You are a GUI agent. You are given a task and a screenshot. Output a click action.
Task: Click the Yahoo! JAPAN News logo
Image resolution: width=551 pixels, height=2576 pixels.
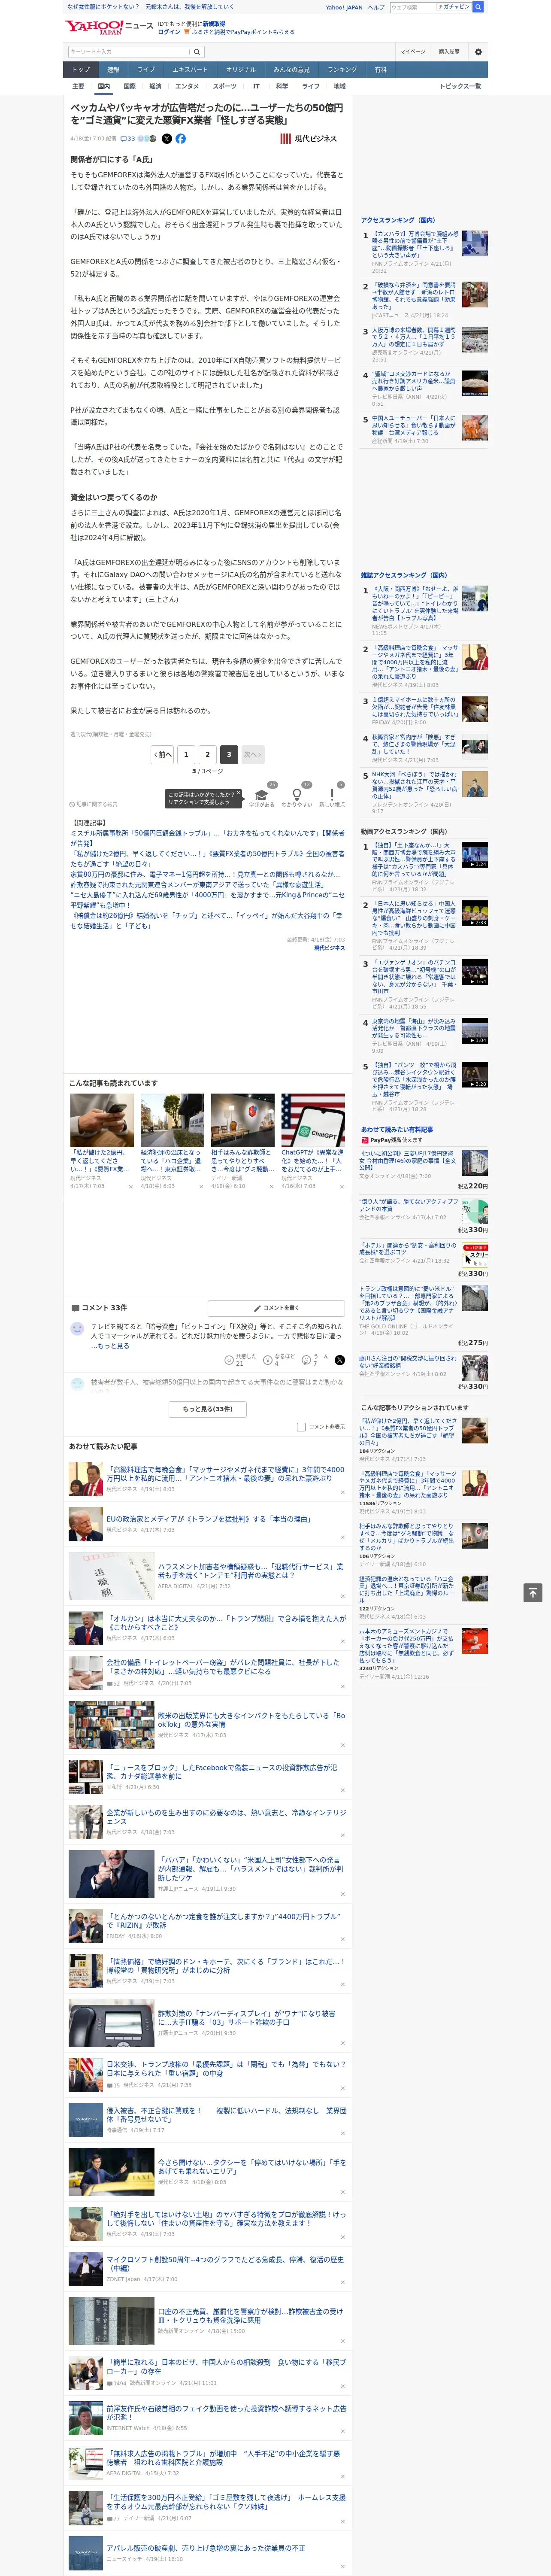[x=109, y=27]
